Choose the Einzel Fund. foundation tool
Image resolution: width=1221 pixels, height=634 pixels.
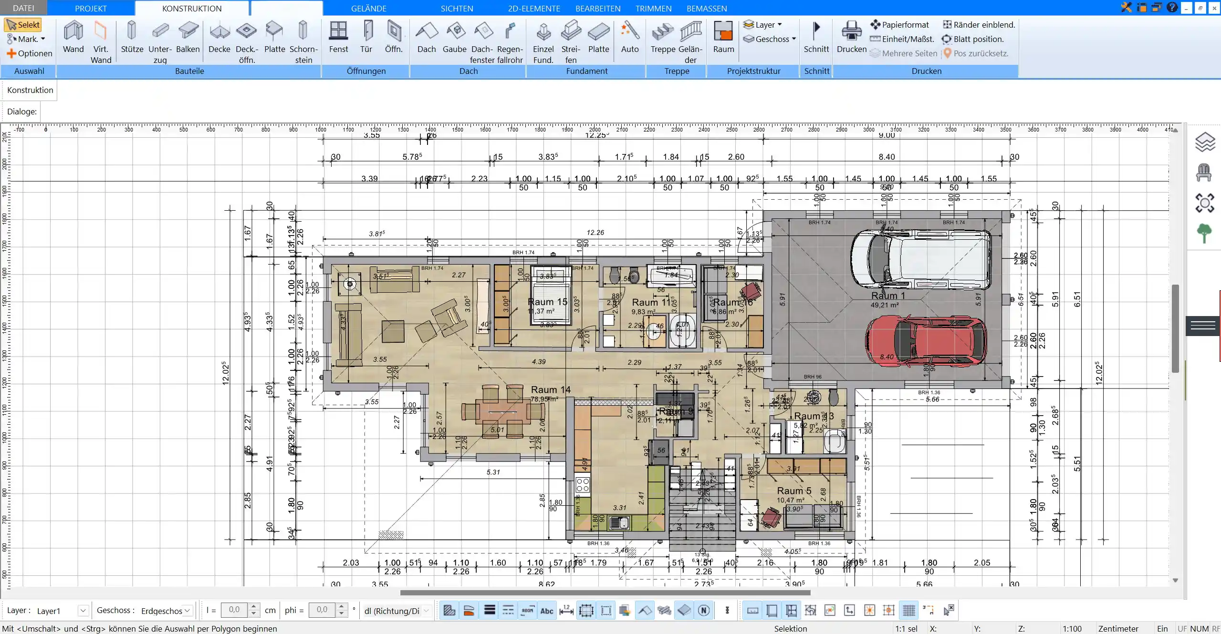(x=543, y=42)
